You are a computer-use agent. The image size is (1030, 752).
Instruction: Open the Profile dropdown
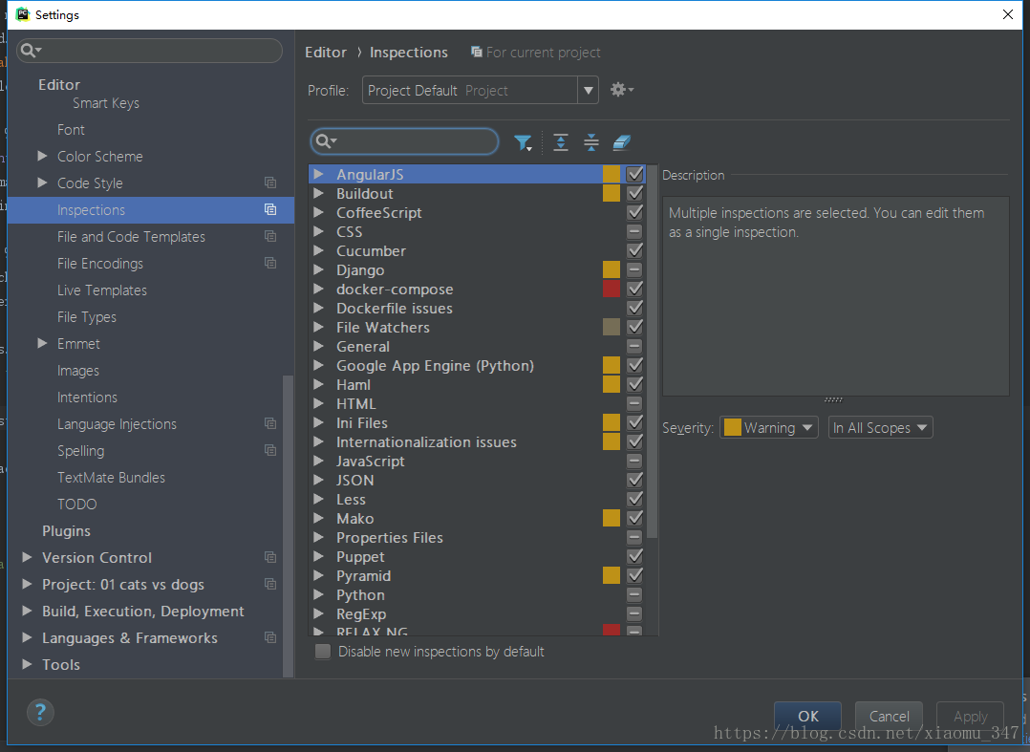(x=481, y=90)
